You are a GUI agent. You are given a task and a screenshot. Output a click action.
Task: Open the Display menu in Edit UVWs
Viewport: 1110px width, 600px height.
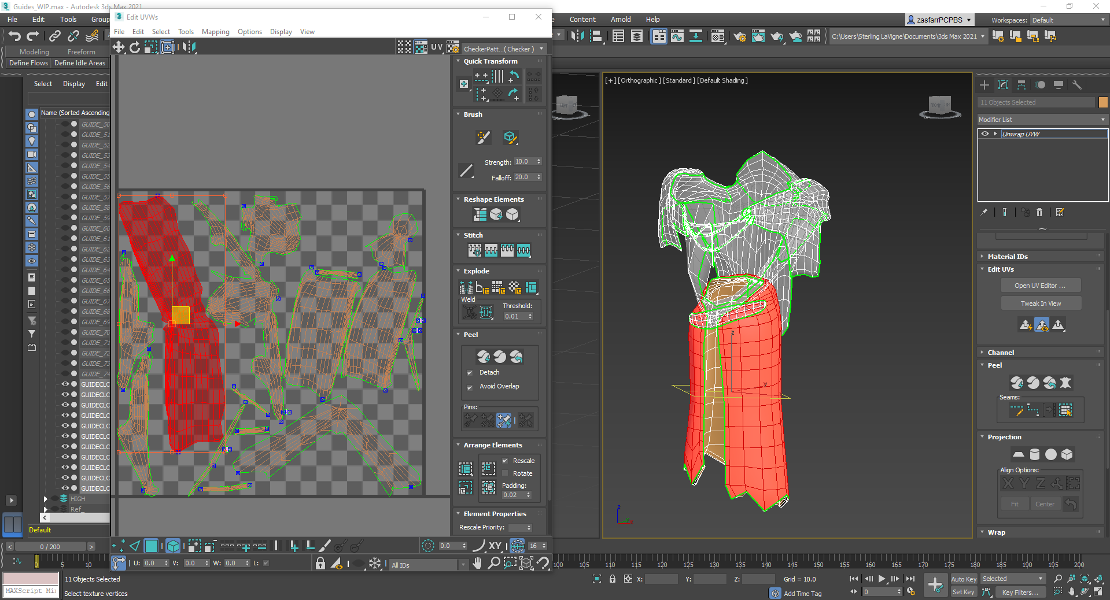[x=281, y=32]
